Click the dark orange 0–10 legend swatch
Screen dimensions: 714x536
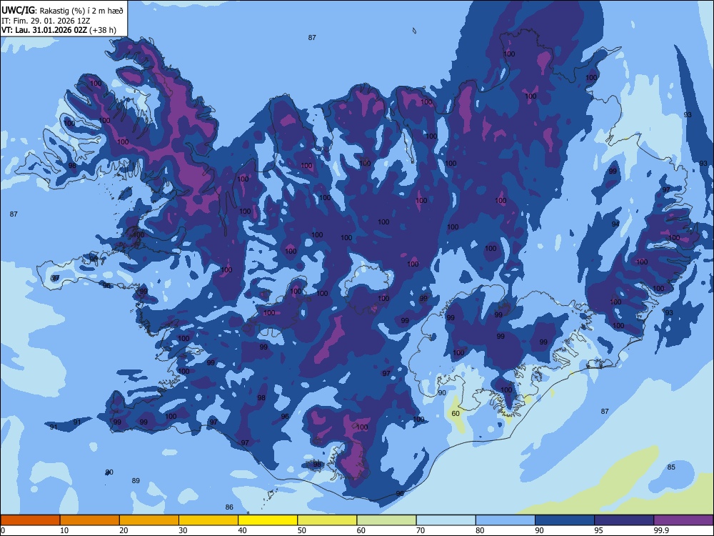(30, 520)
